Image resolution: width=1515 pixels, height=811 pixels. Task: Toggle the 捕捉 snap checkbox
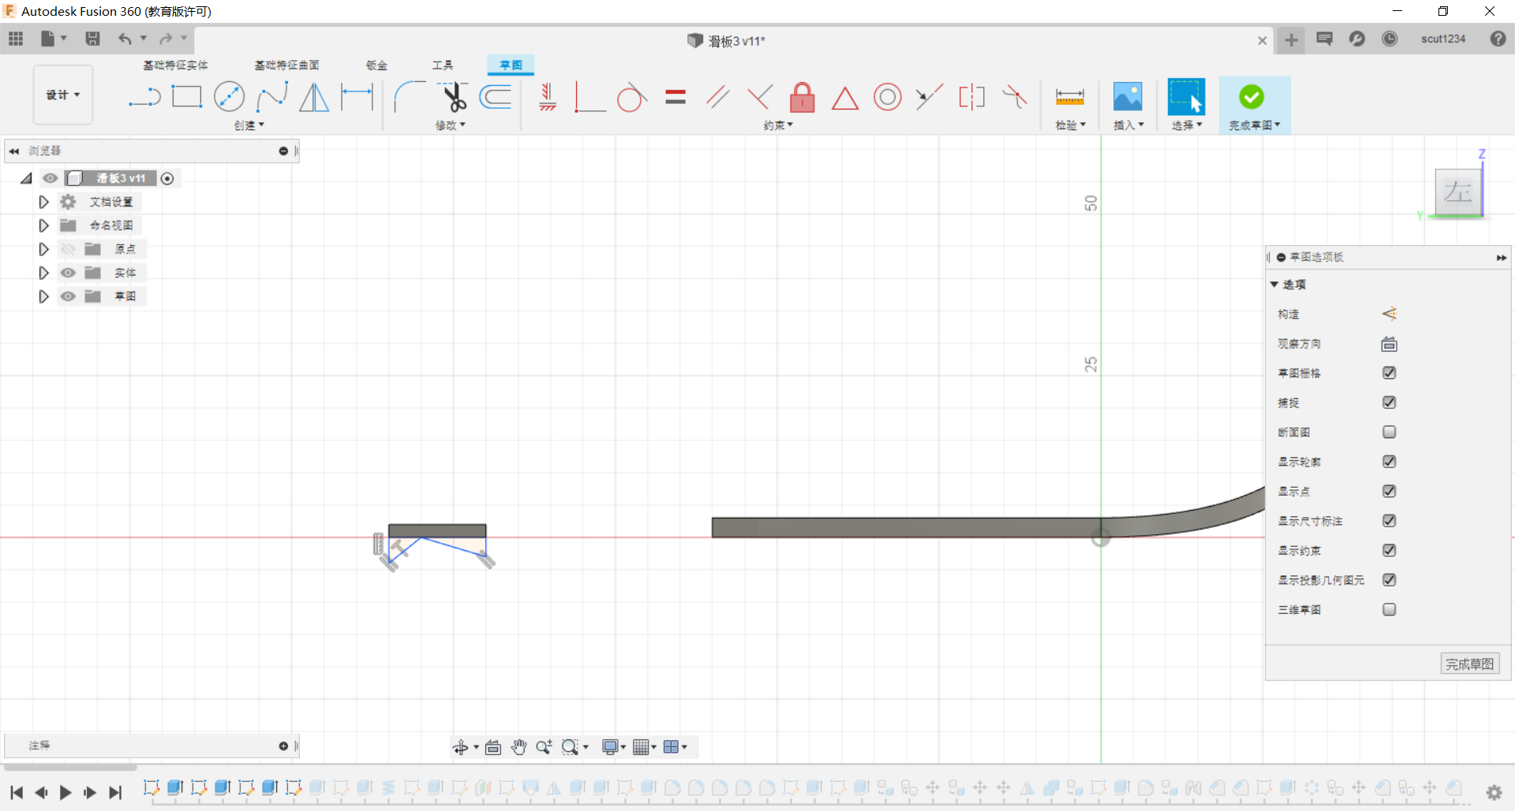(x=1390, y=403)
